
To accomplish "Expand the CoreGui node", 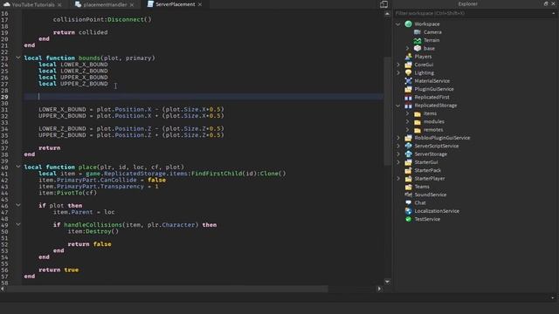I will coord(398,65).
